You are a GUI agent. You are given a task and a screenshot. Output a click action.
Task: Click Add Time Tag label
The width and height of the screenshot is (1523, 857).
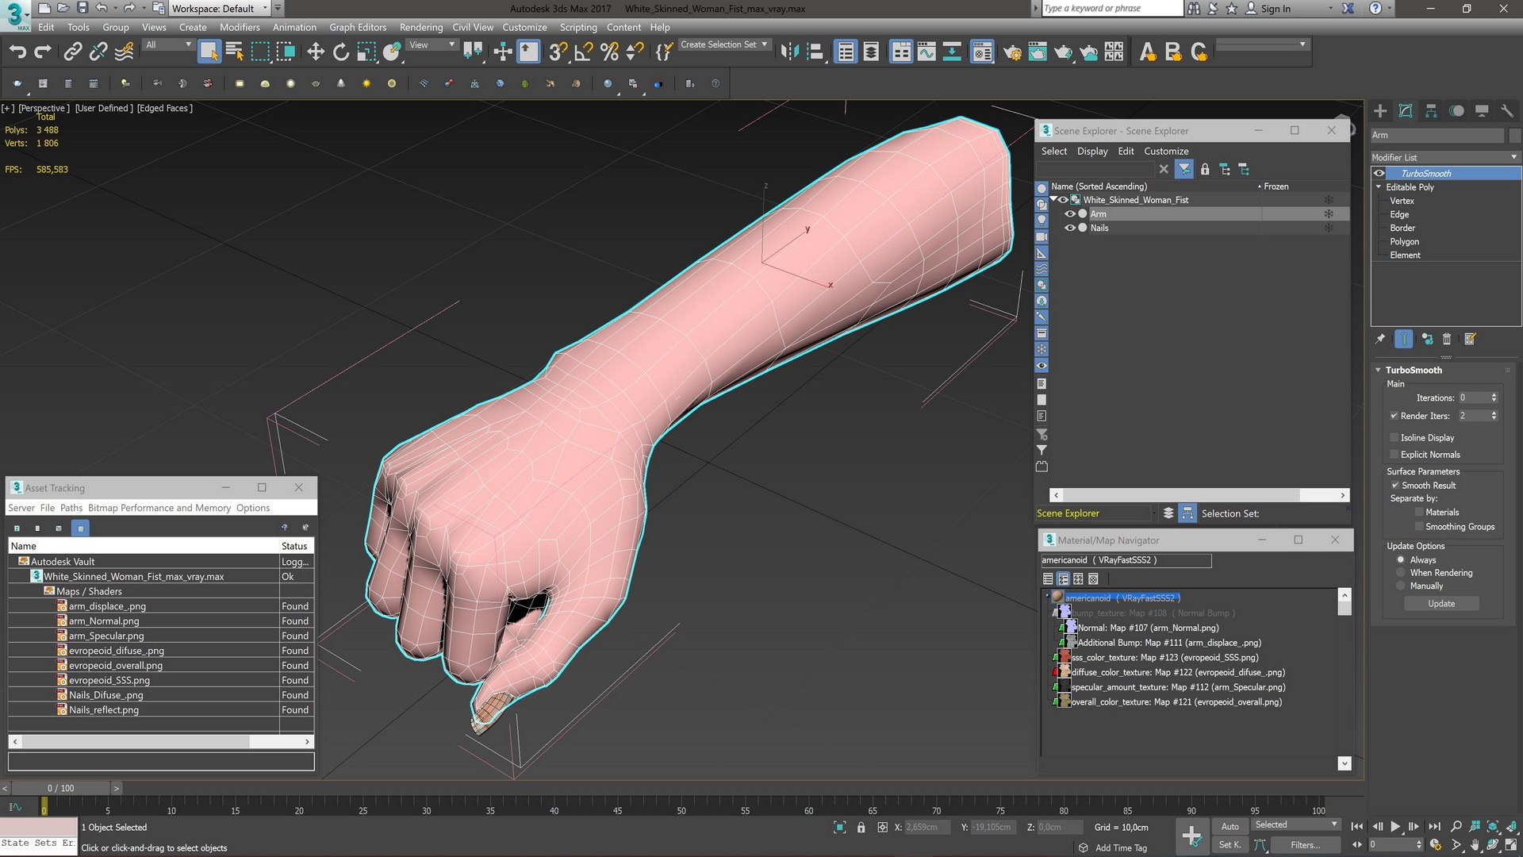click(1121, 848)
